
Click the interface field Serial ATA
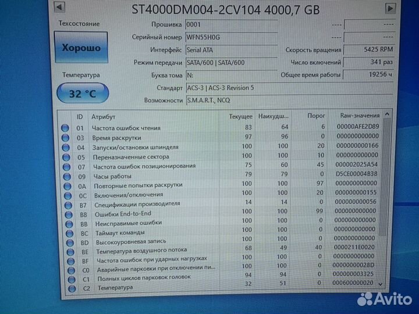click(232, 50)
